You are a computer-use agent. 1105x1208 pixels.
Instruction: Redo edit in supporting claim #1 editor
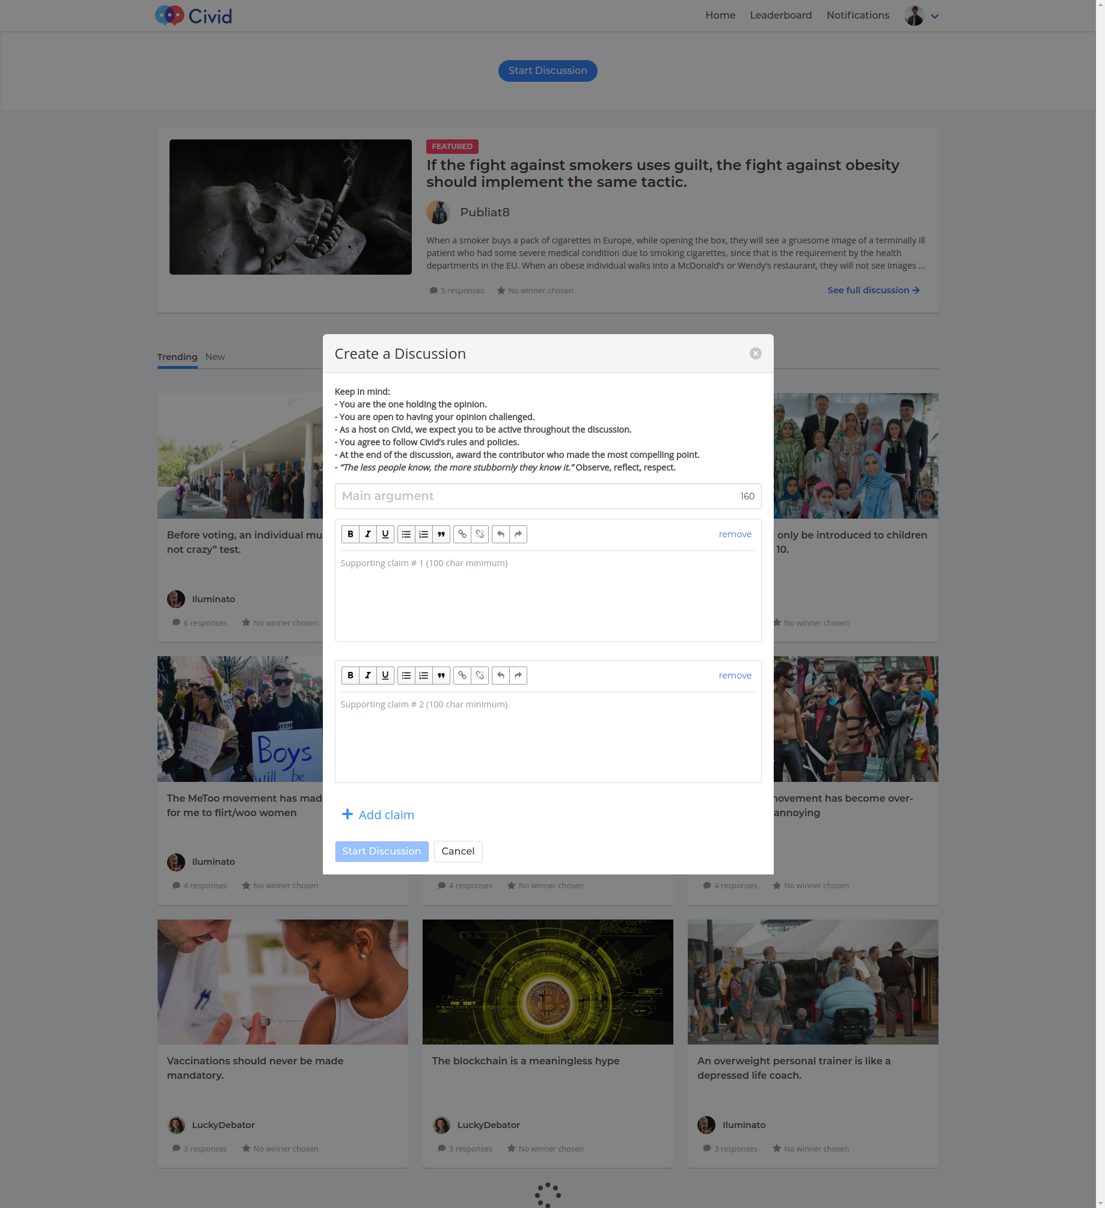(x=518, y=534)
